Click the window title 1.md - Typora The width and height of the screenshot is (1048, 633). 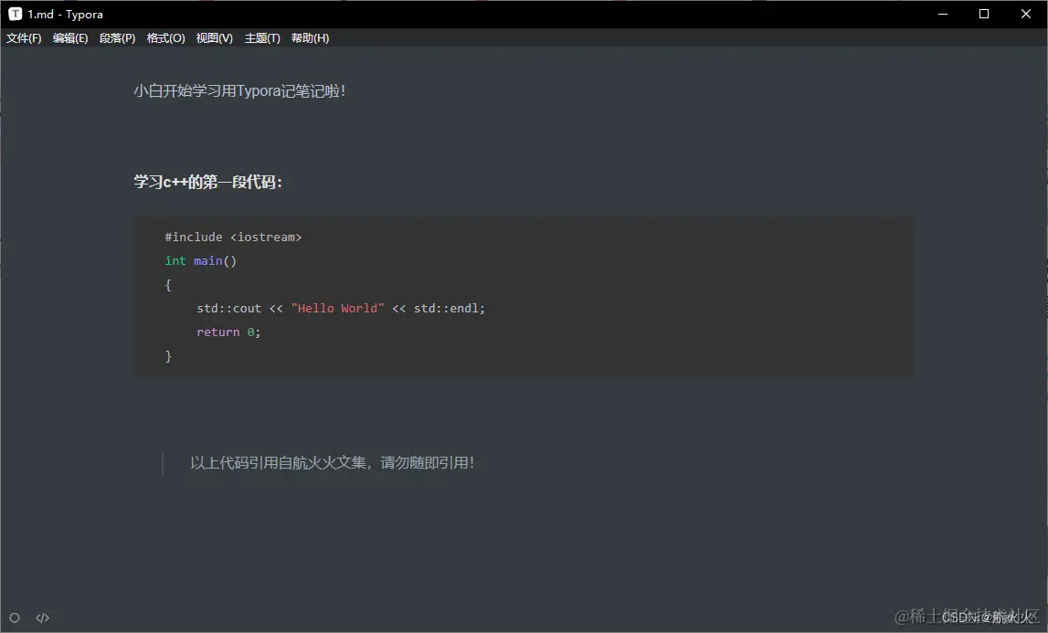pos(66,14)
